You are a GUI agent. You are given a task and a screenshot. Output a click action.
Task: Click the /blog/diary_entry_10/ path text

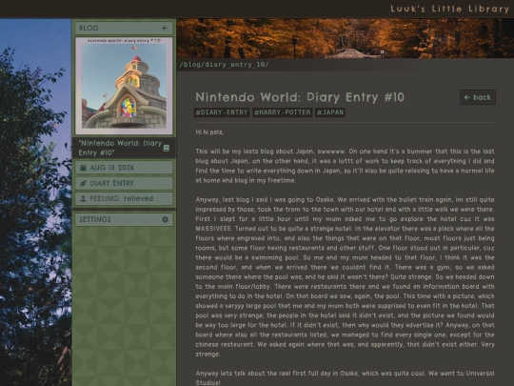(x=224, y=65)
